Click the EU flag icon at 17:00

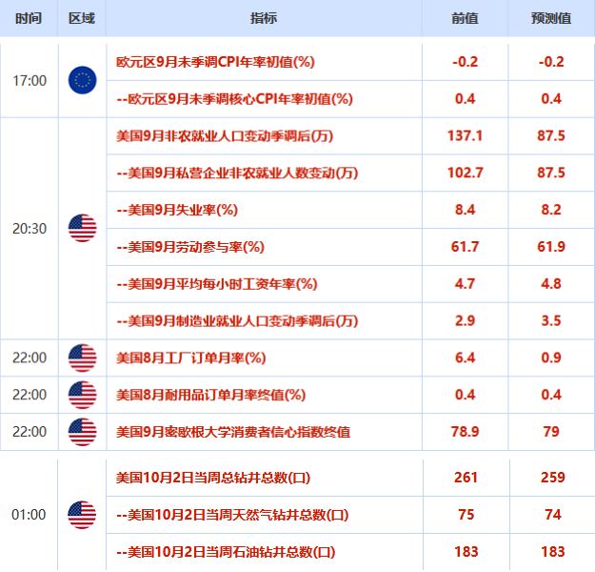click(82, 80)
